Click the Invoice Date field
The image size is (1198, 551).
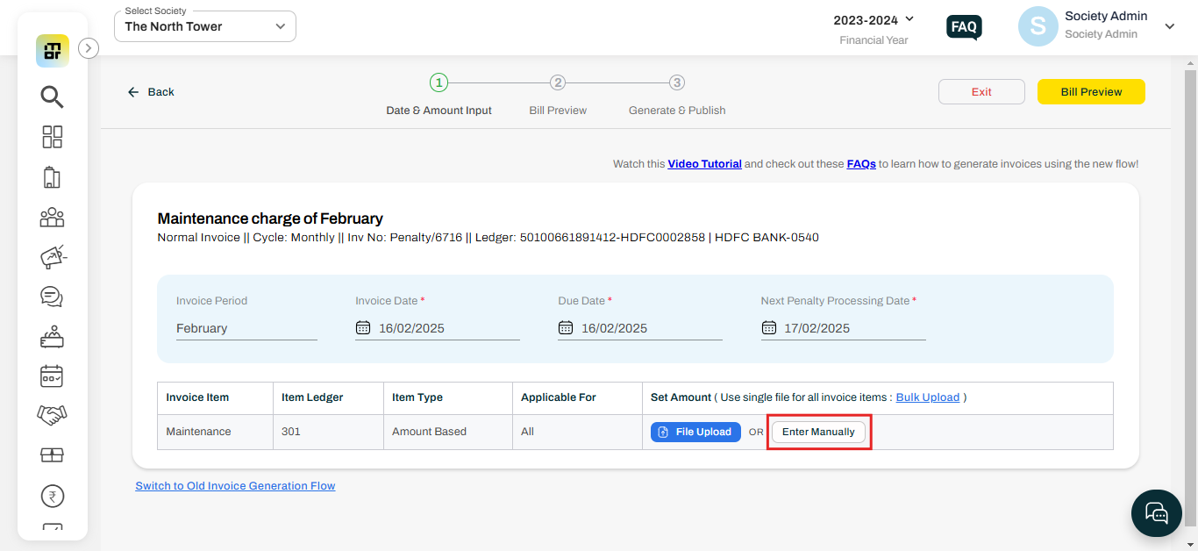click(x=437, y=328)
